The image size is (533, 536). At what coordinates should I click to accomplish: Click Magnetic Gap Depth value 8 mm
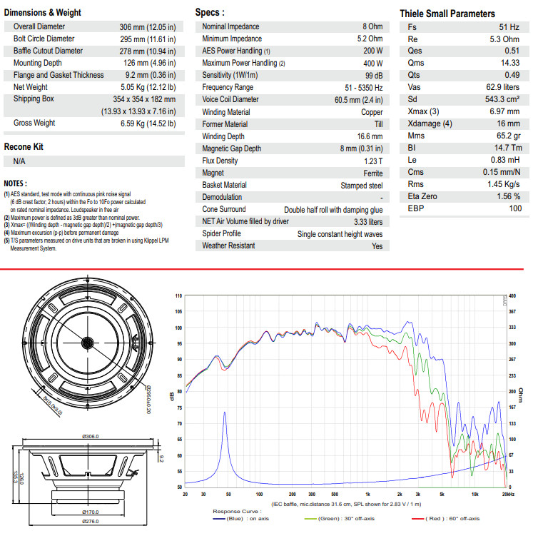point(362,148)
